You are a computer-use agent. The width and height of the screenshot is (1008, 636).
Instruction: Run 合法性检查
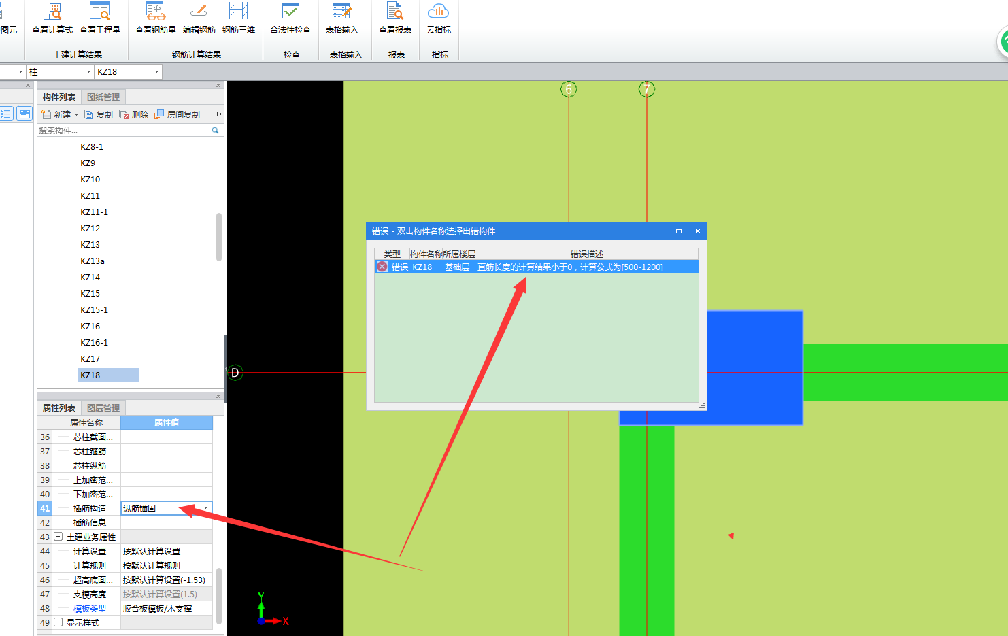[x=290, y=18]
